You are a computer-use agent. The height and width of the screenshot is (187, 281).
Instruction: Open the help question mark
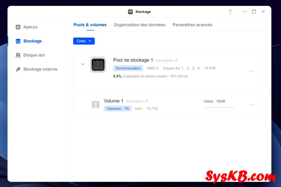(230, 12)
